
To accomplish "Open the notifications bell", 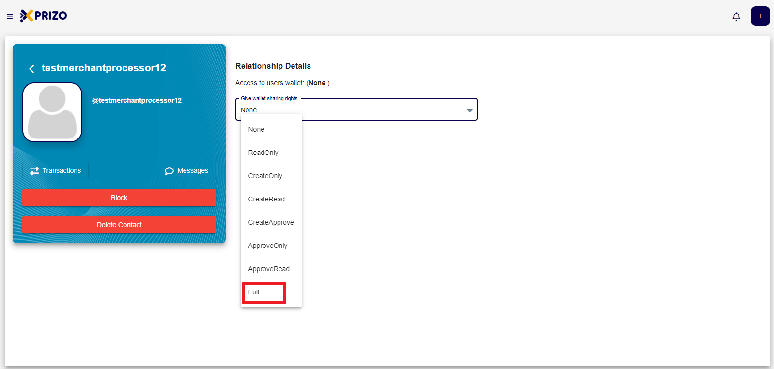I will (x=736, y=16).
